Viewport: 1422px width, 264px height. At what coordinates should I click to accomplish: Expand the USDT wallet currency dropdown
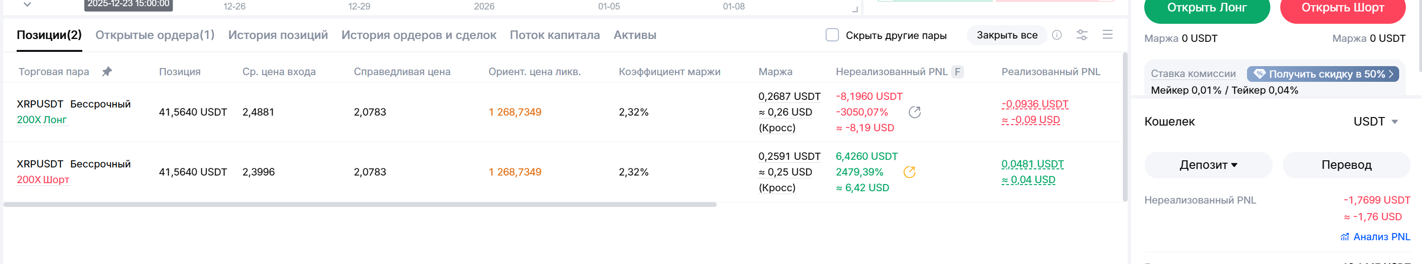[1375, 121]
